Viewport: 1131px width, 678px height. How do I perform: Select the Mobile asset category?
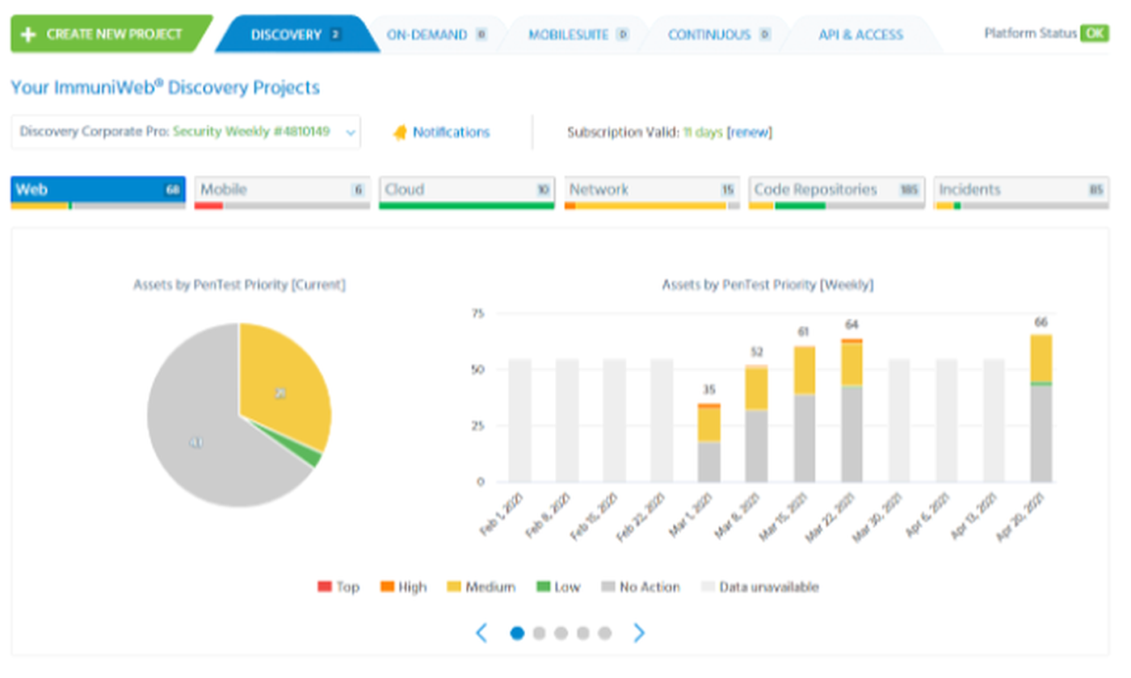pyautogui.click(x=282, y=193)
